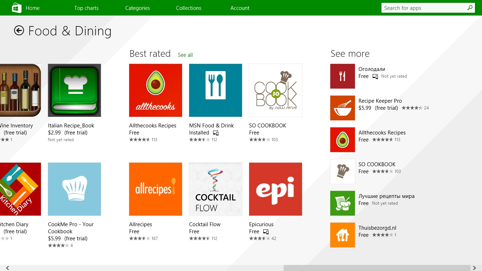
Task: Open the Wine Inventory bottles icon
Action: (20, 90)
